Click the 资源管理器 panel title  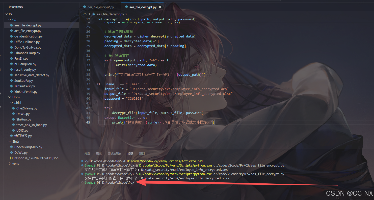16,7
